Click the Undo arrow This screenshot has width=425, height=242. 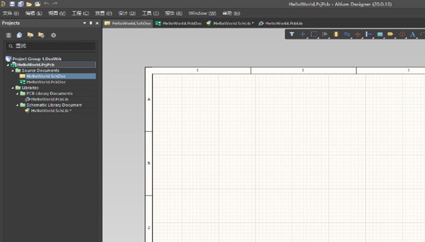(46, 4)
